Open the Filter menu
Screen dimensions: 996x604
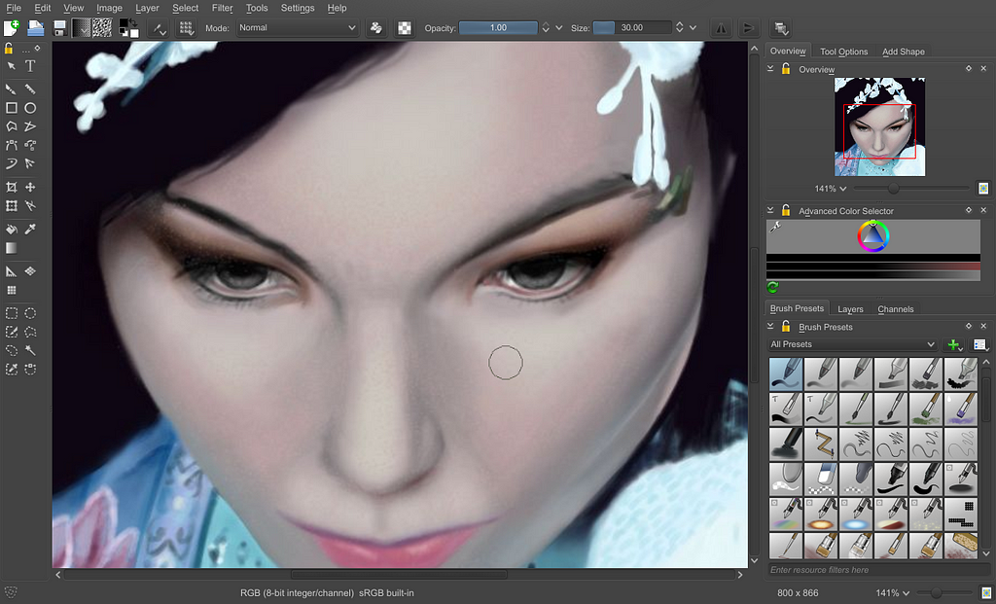click(x=223, y=8)
